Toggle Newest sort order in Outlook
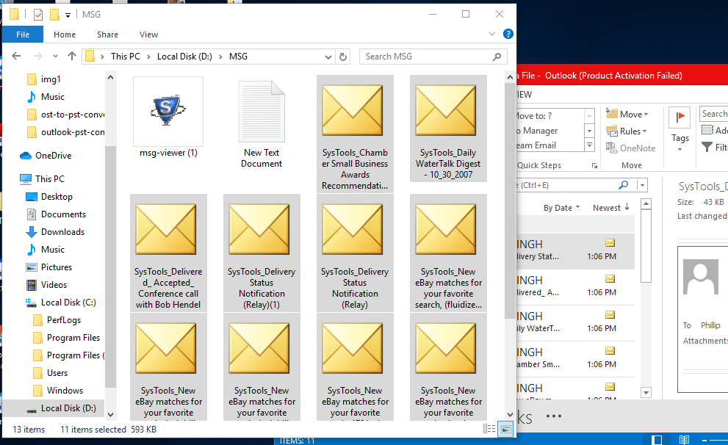 click(611, 207)
